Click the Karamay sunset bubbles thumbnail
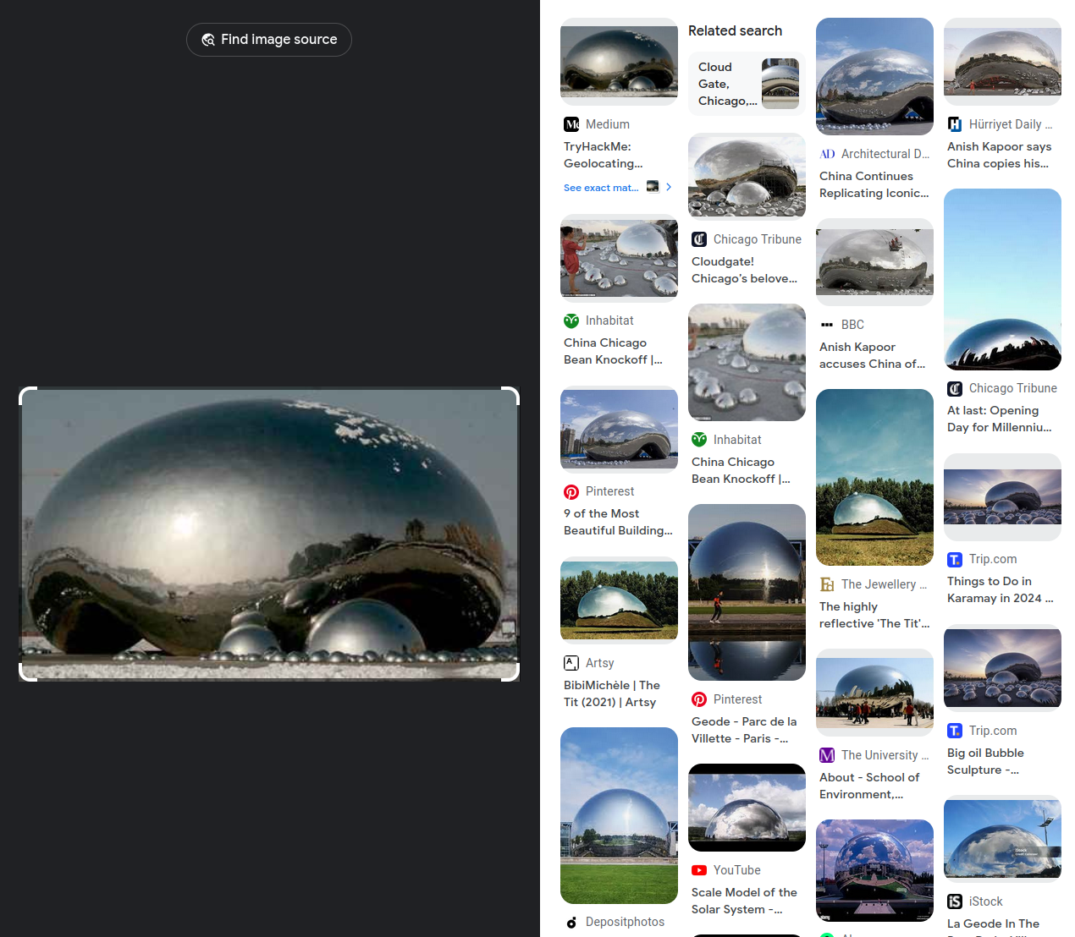Screen dimensions: 1075x937 coord(1002,497)
